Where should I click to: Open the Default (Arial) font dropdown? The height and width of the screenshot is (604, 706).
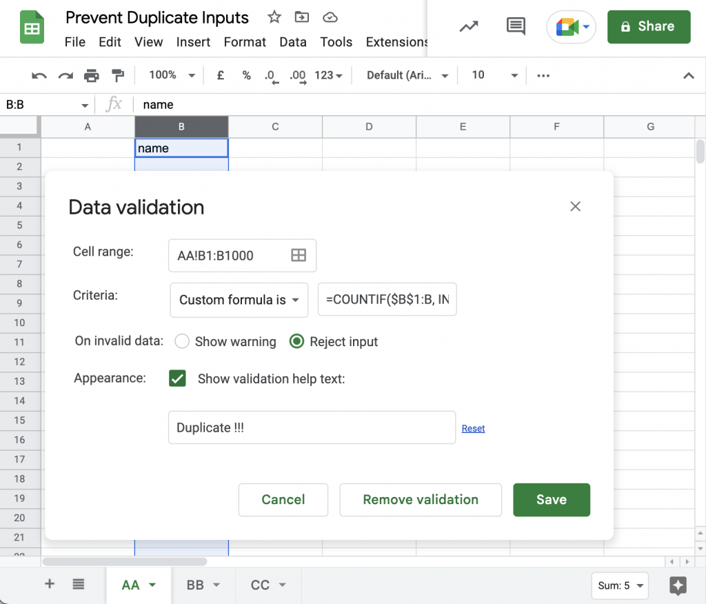click(x=407, y=75)
